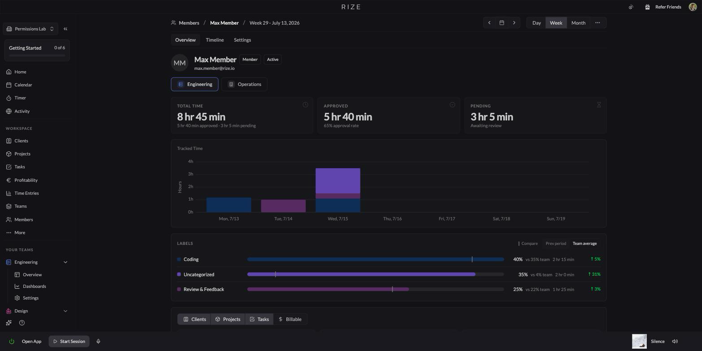Toggle the Clients breakdown filter
The height and width of the screenshot is (351, 702).
click(x=194, y=319)
